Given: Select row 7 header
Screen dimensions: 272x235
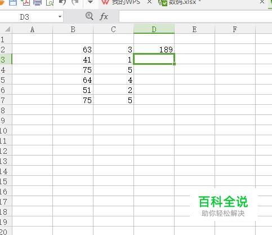Looking at the screenshot, I should (6, 100).
